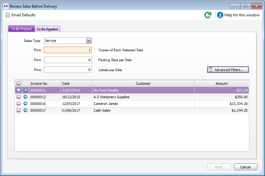Viewport: 265px width, 176px height.
Task: Maximize the Review Sales Before Delivery window
Action: pos(246,6)
